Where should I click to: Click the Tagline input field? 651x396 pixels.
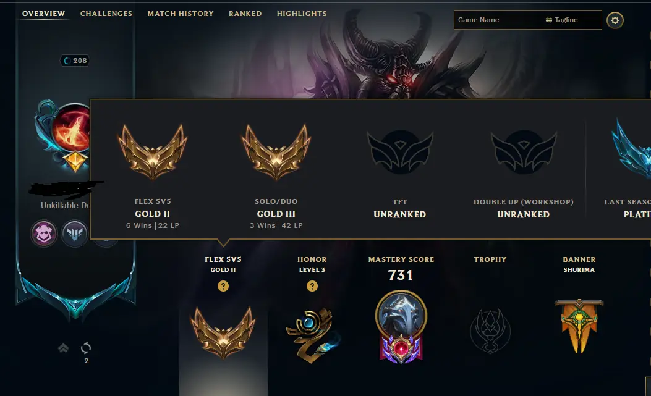573,20
